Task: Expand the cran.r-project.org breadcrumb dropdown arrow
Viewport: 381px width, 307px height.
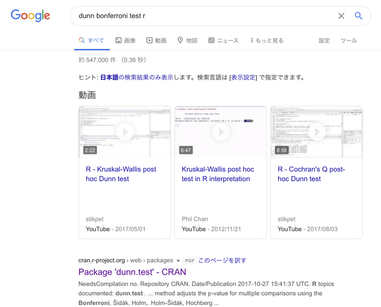Action: (x=178, y=260)
